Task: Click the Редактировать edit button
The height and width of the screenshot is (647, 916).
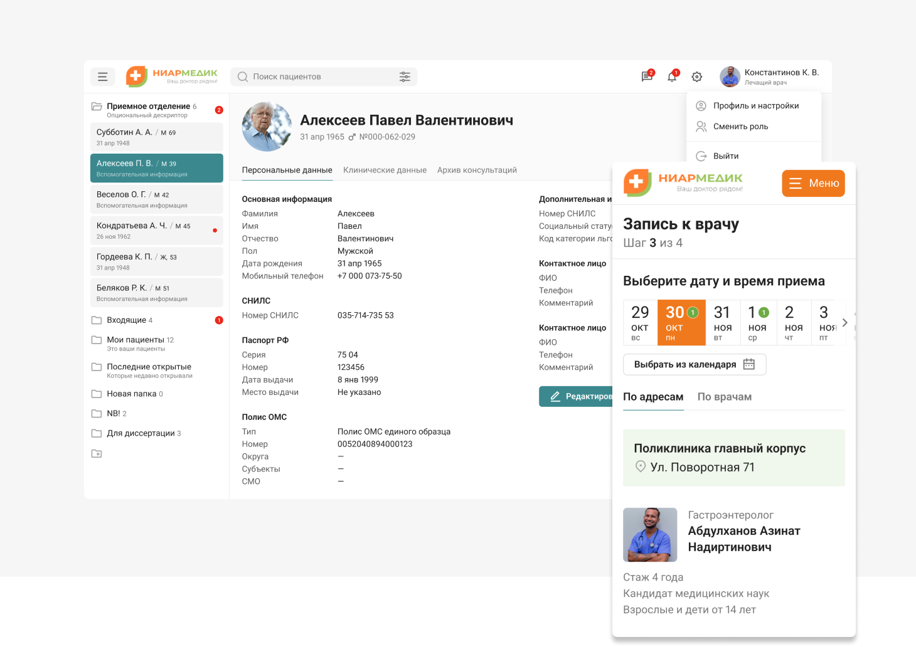Action: 576,396
